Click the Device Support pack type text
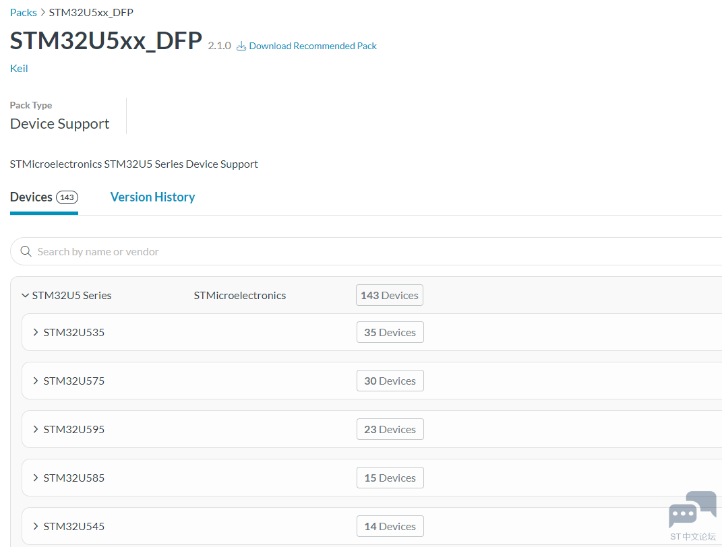 [60, 124]
